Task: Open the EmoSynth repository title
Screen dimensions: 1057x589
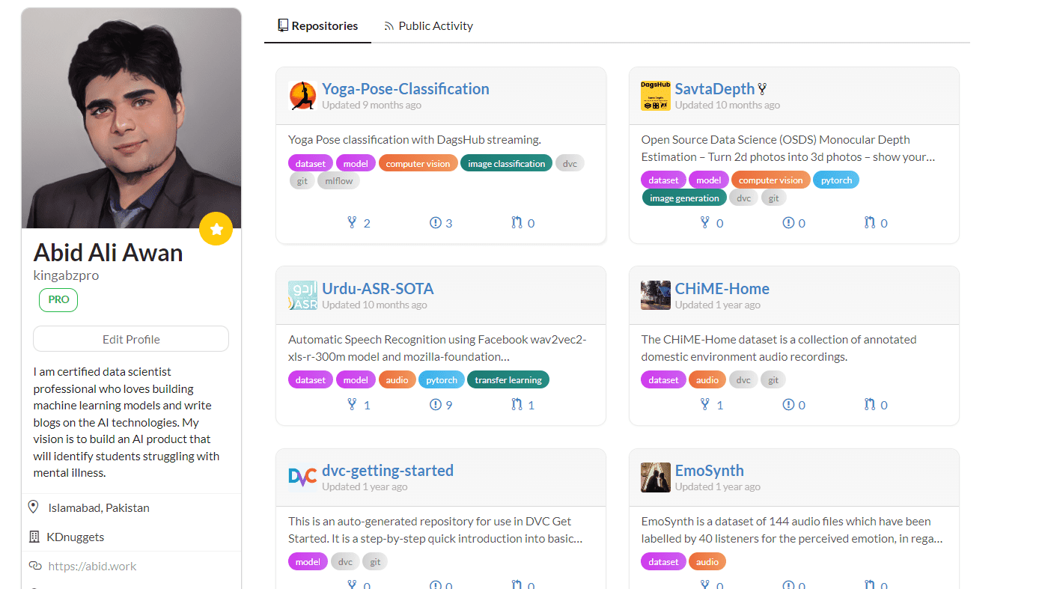Action: pyautogui.click(x=710, y=470)
